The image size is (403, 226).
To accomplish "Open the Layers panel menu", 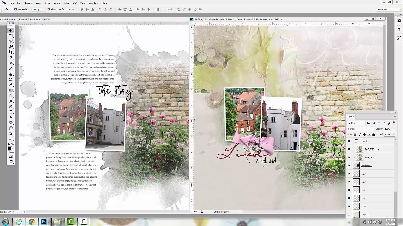I will point(394,116).
